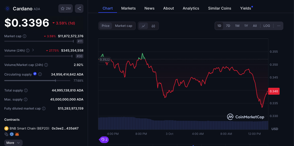Click the 77.68% supply percentage
Screen dimensions: 294x146
pyautogui.click(x=79, y=81)
